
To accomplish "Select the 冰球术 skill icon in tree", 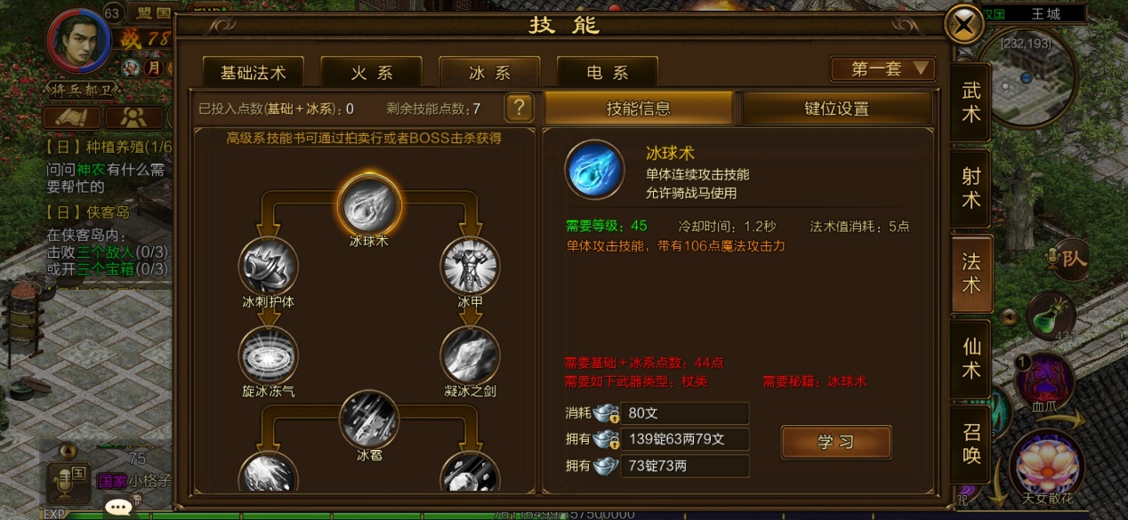I will point(368,204).
